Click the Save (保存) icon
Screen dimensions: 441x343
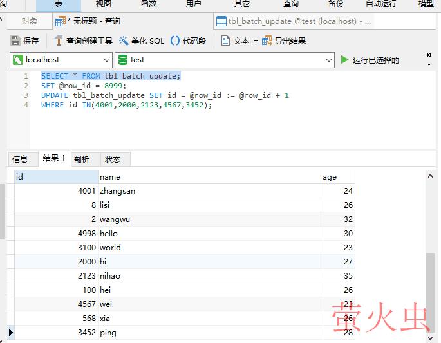[x=15, y=41]
